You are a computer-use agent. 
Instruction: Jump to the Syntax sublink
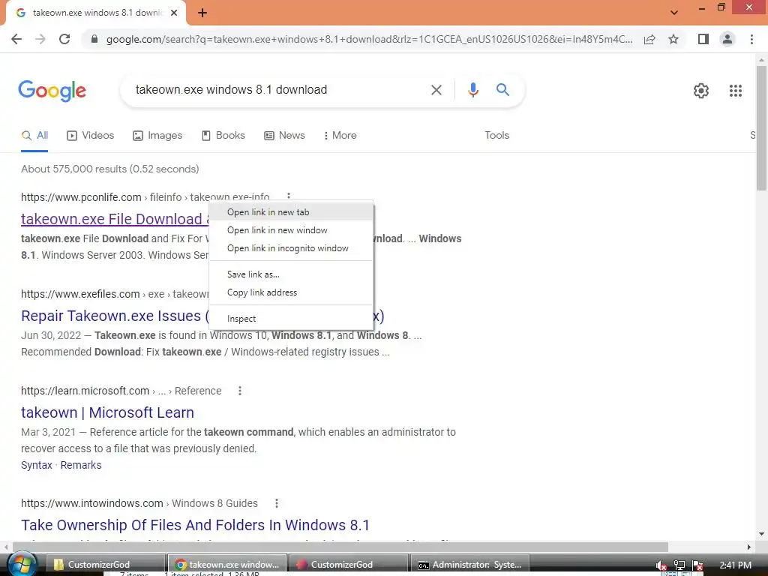click(x=36, y=465)
